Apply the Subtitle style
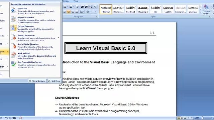Viewport: 214px width, 120px height. click(168, 9)
